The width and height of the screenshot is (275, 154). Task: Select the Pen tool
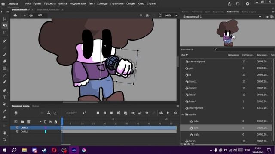(5, 90)
